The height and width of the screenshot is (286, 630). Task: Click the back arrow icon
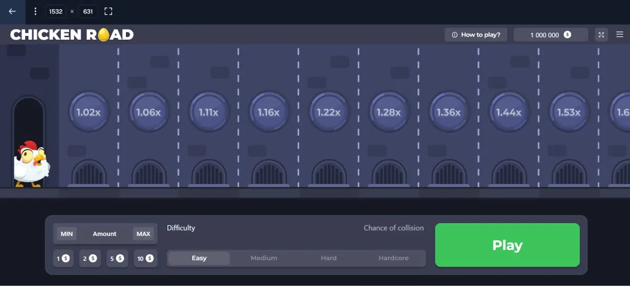click(x=12, y=11)
